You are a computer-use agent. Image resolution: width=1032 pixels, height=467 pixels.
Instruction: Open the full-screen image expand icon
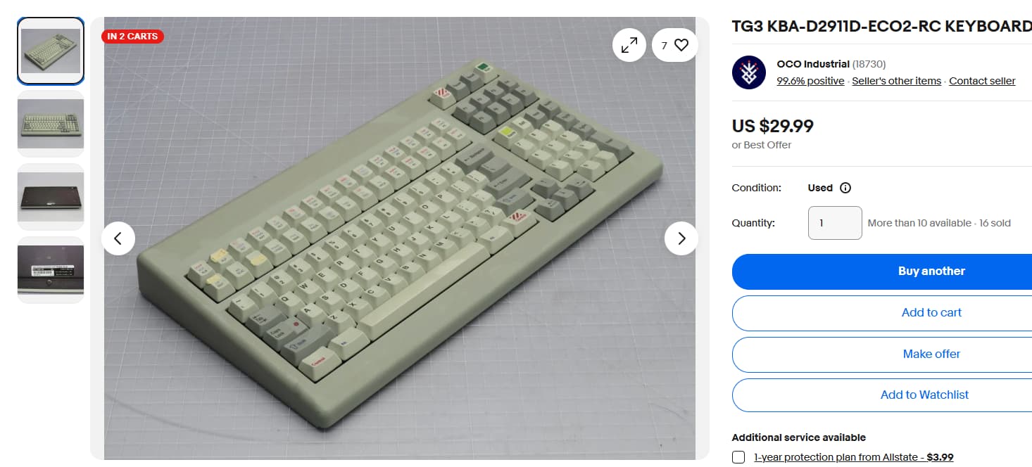coord(629,45)
